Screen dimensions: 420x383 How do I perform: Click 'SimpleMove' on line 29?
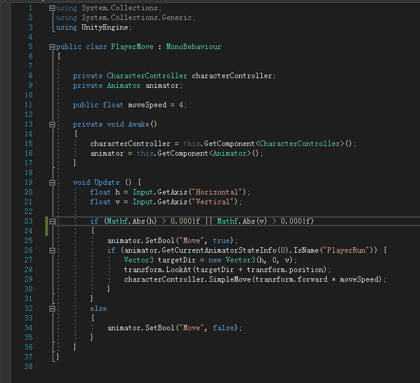(229, 279)
